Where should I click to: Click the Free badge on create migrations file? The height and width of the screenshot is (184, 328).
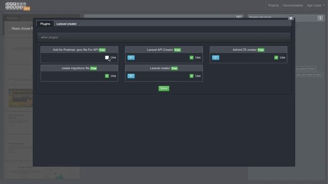93,68
